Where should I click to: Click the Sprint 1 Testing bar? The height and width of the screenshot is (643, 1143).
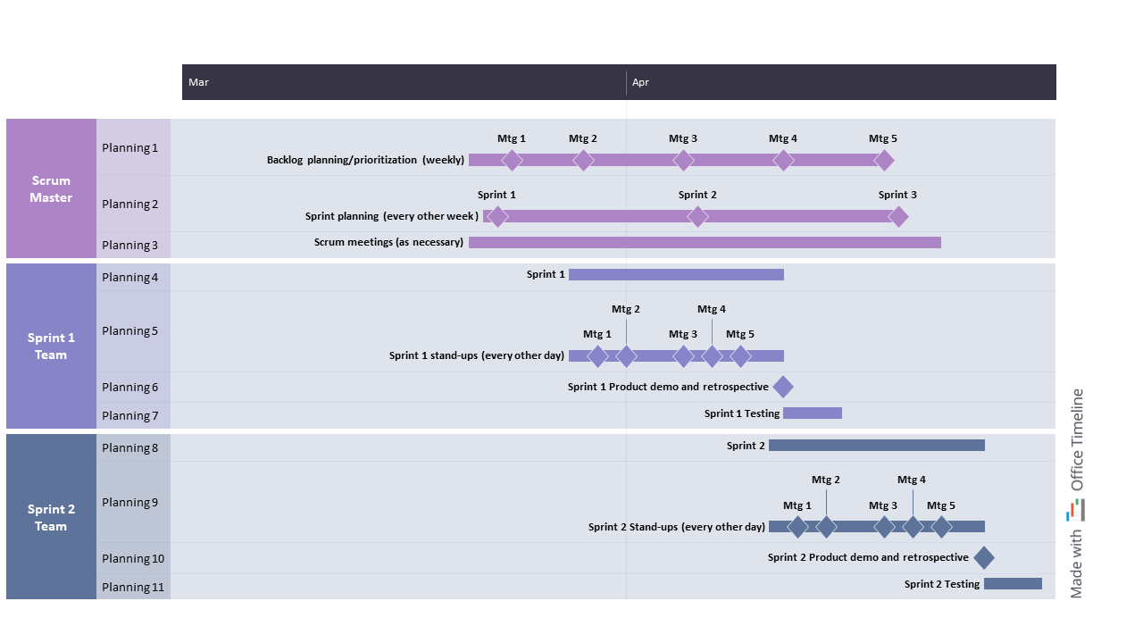pos(813,413)
